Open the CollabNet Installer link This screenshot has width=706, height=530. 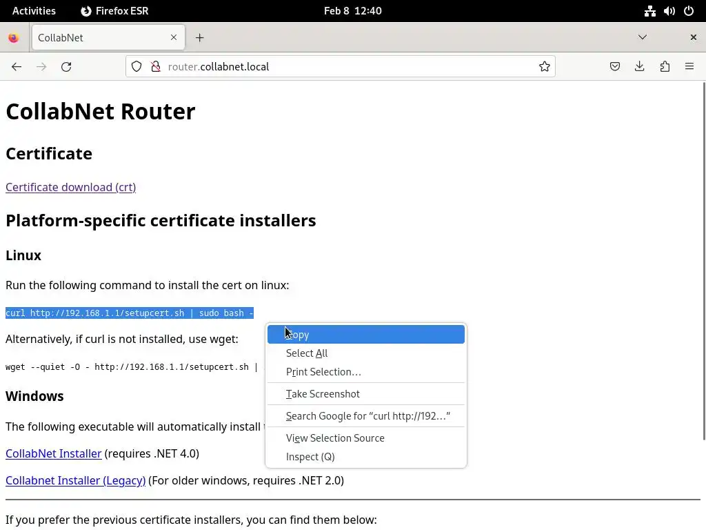point(54,453)
